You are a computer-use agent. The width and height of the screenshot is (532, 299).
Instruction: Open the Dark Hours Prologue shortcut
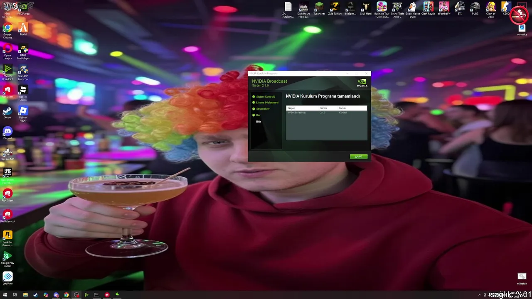point(304,10)
